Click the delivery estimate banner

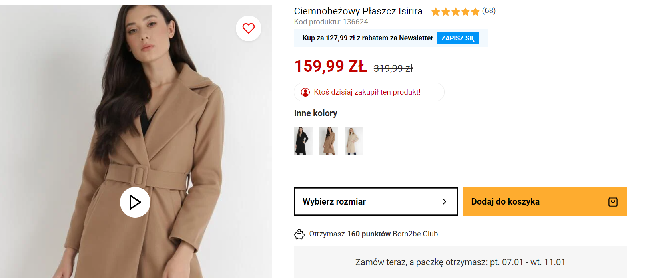click(460, 262)
